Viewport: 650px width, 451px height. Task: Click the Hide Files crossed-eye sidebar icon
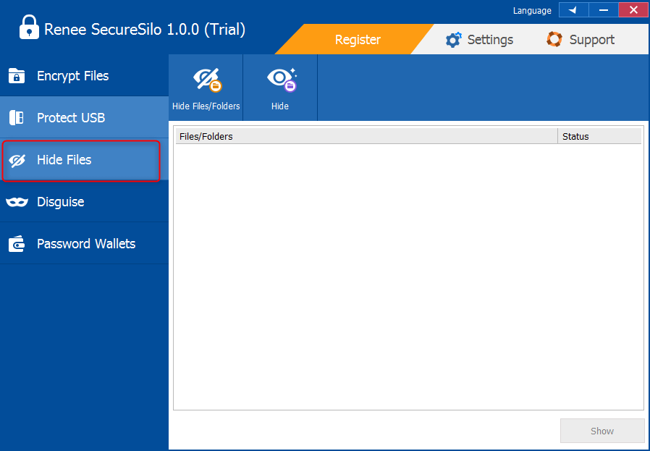pyautogui.click(x=17, y=160)
